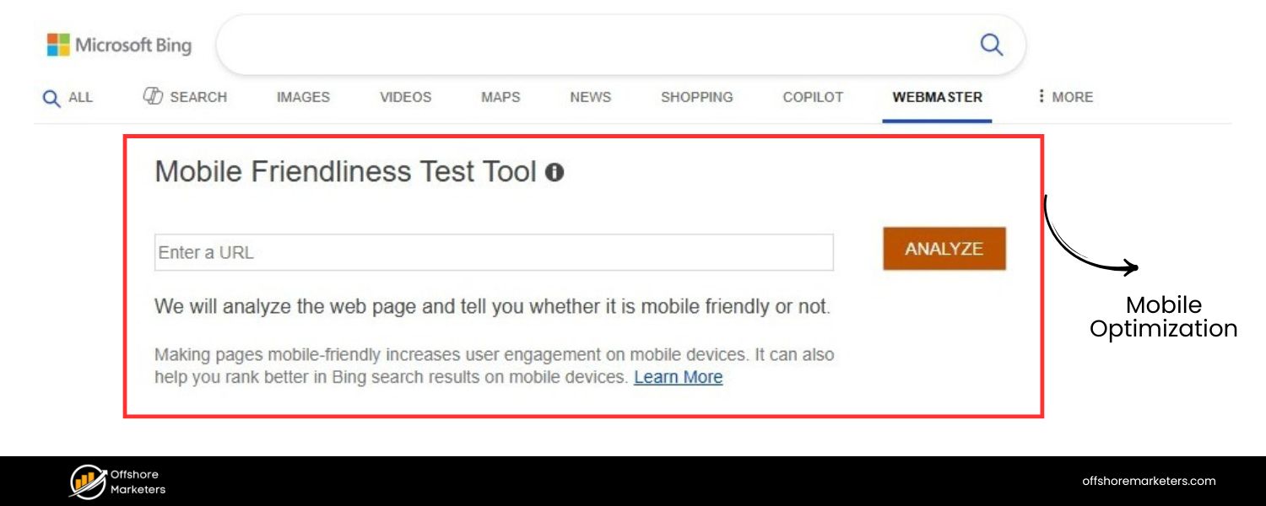Click the magnifier icon next to ALL

pyautogui.click(x=51, y=97)
